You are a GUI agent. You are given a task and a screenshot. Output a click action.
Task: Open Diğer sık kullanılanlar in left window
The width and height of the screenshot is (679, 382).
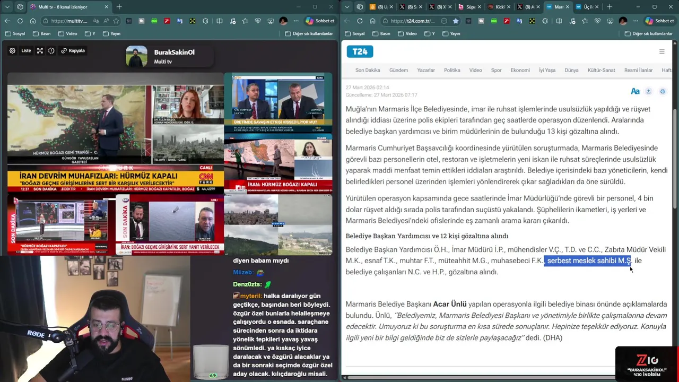(x=309, y=33)
